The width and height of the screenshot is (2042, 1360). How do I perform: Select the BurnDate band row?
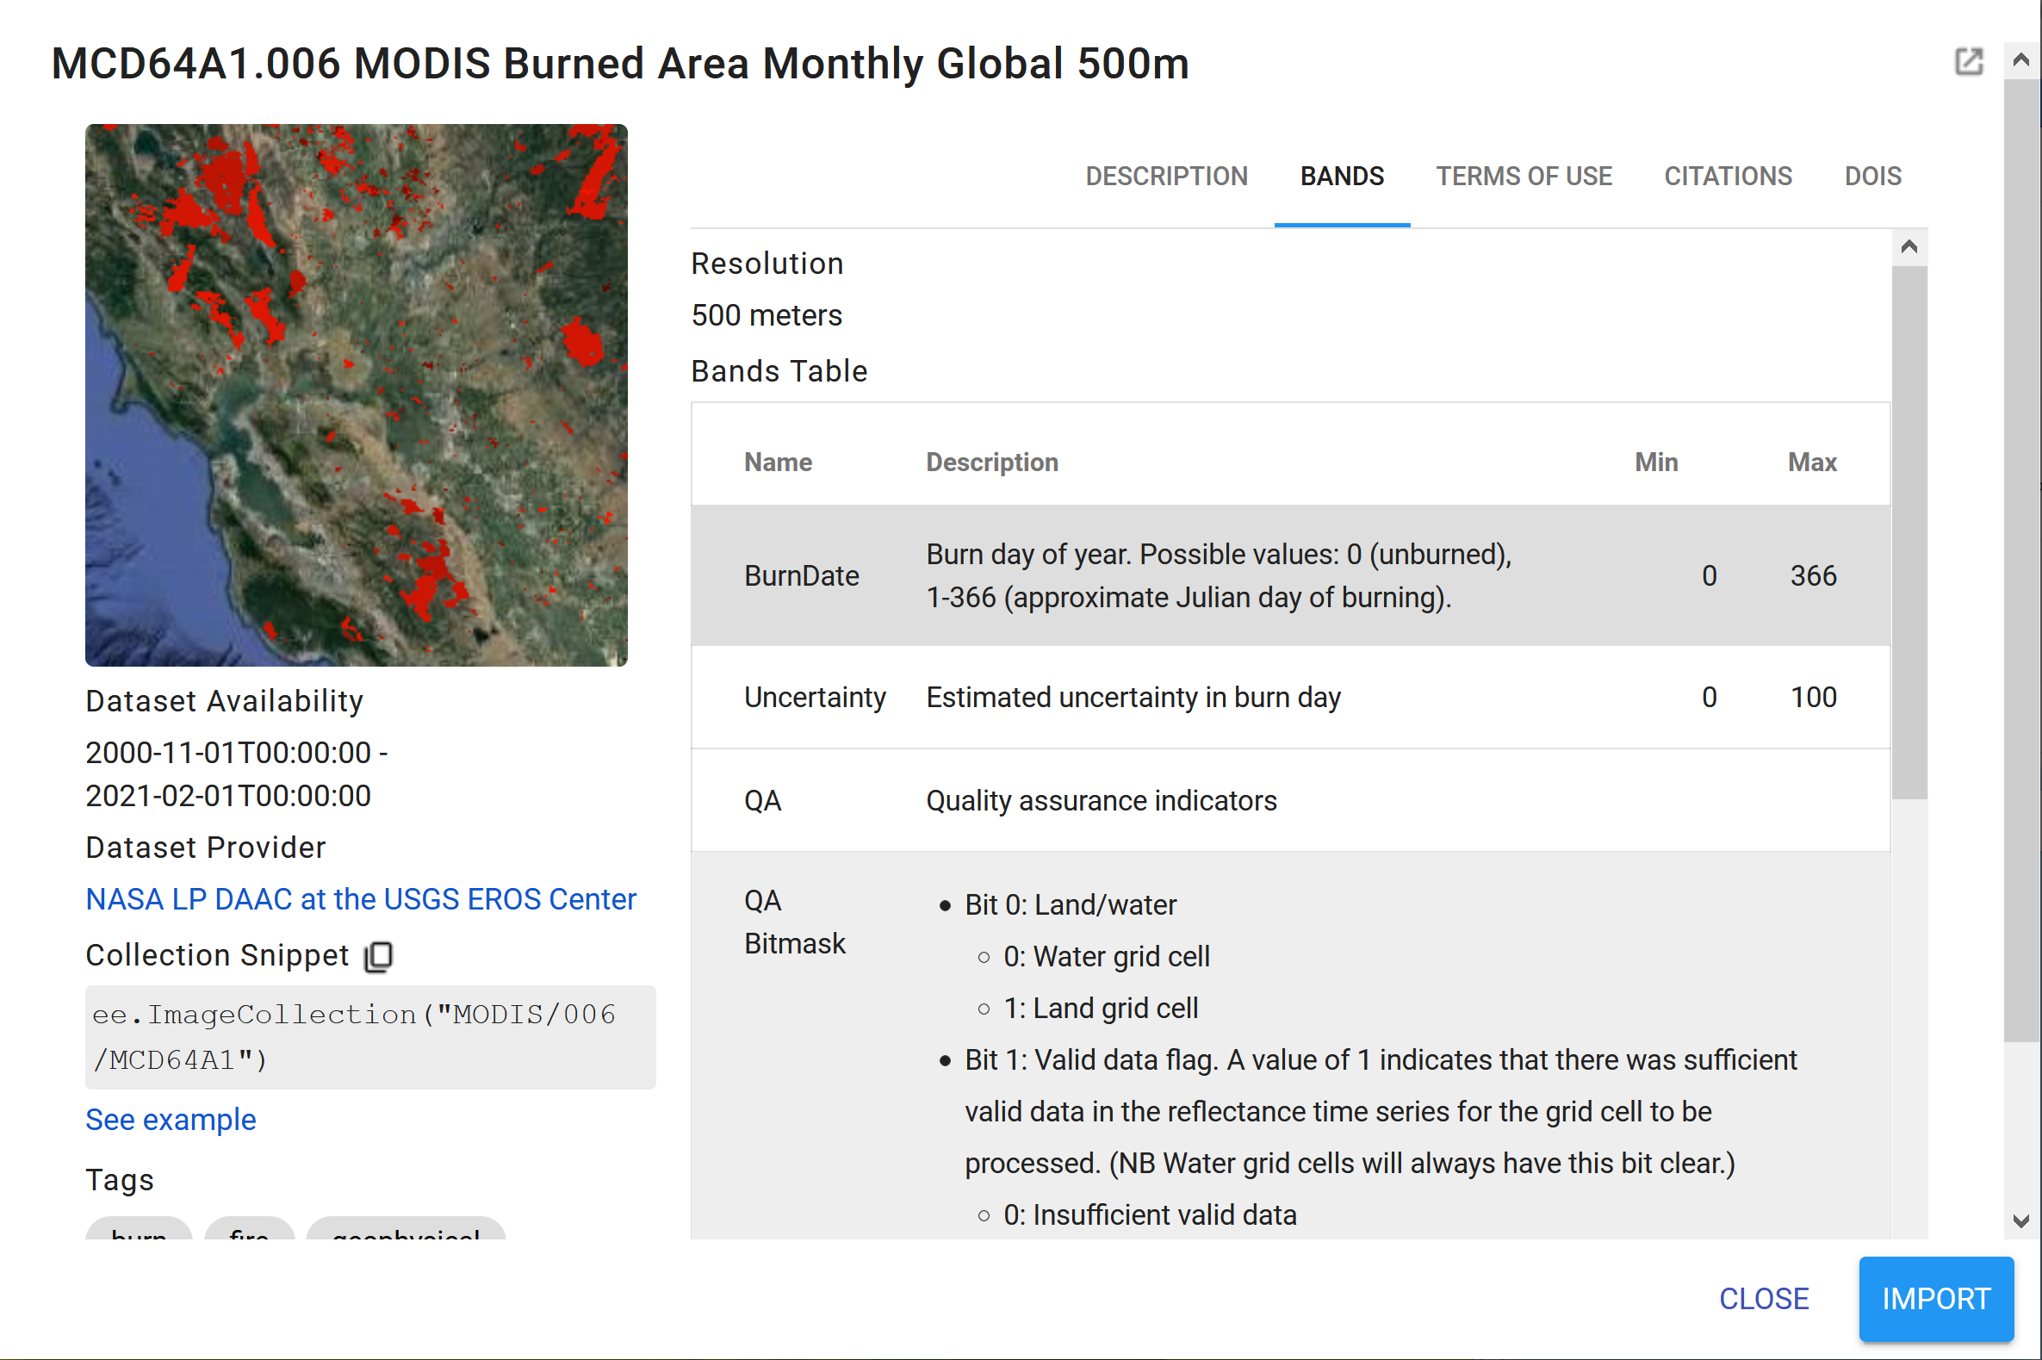(1289, 576)
